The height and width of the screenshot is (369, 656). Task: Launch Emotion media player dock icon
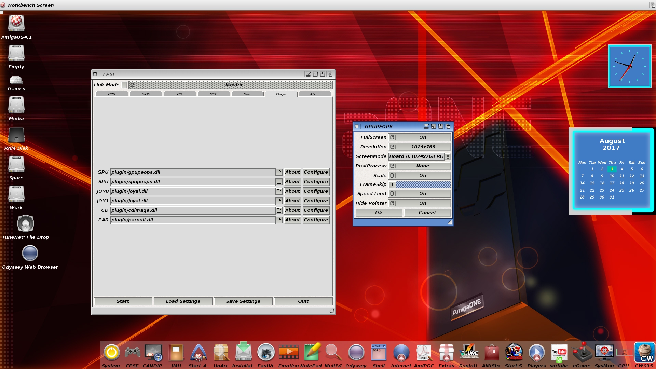(x=289, y=353)
